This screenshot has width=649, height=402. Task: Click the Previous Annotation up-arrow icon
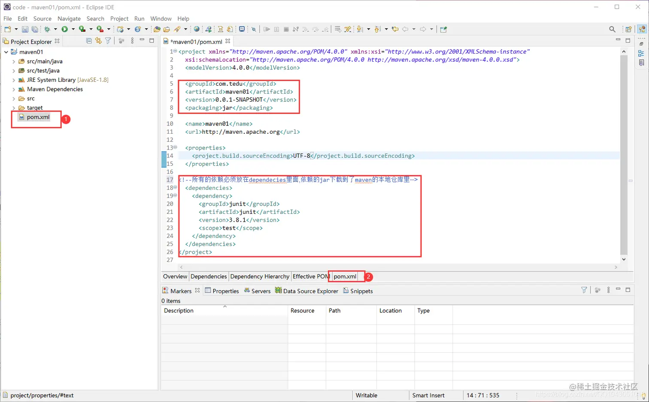tap(378, 29)
